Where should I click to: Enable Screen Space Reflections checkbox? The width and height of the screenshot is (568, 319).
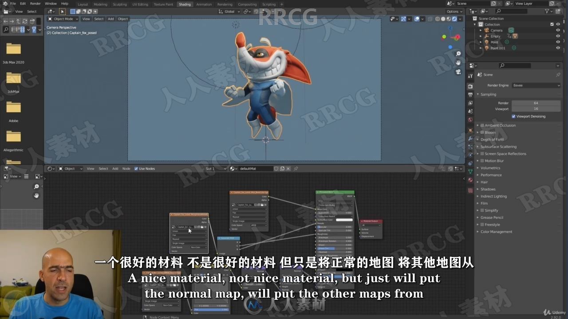point(482,154)
